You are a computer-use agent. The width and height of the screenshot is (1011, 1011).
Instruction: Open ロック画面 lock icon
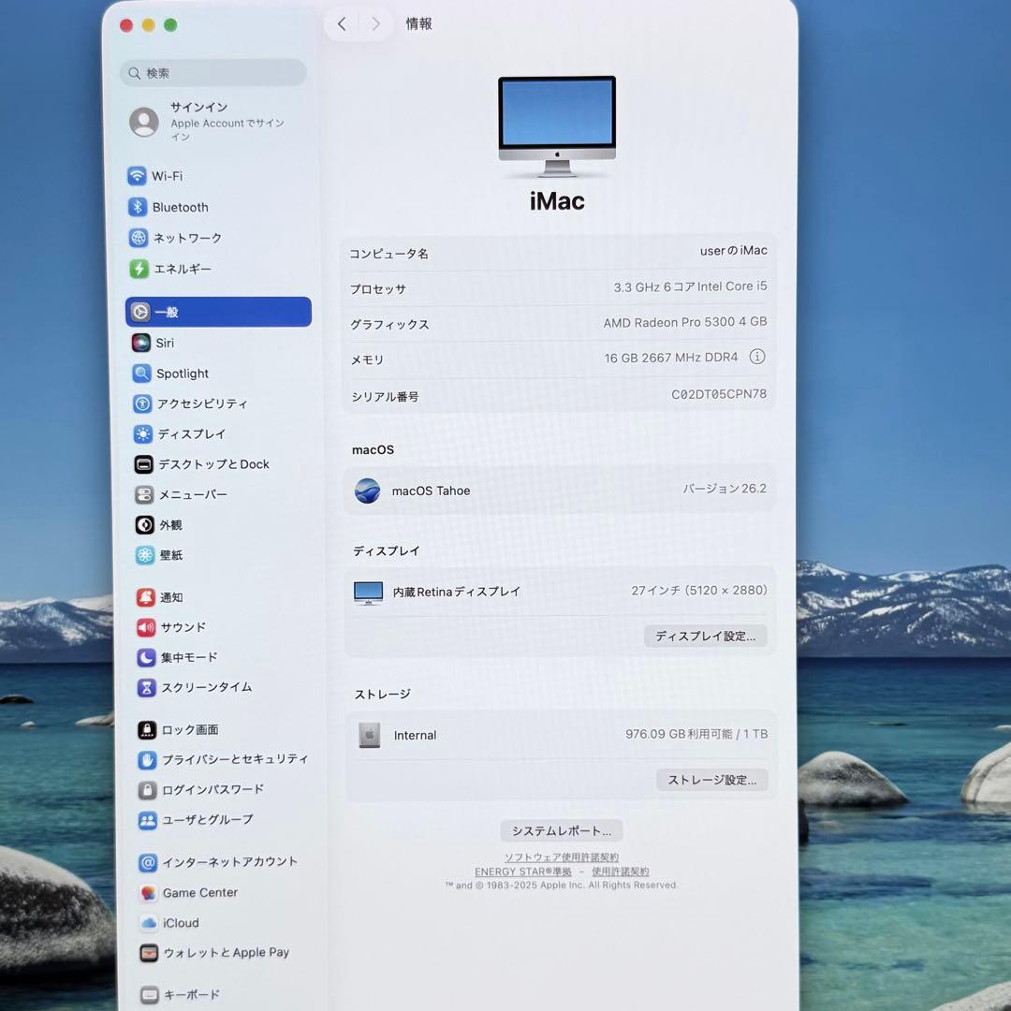pos(147,730)
